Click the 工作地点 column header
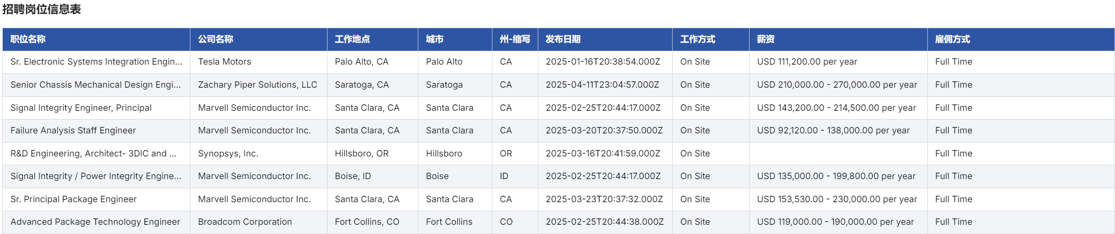 coord(352,39)
